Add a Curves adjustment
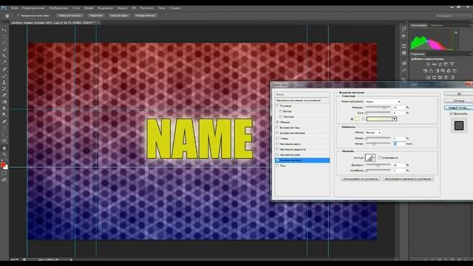 tap(440, 64)
